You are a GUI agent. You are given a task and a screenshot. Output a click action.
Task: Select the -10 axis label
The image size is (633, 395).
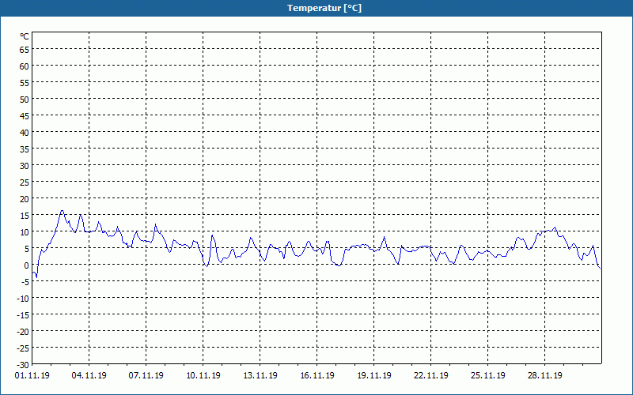point(23,299)
